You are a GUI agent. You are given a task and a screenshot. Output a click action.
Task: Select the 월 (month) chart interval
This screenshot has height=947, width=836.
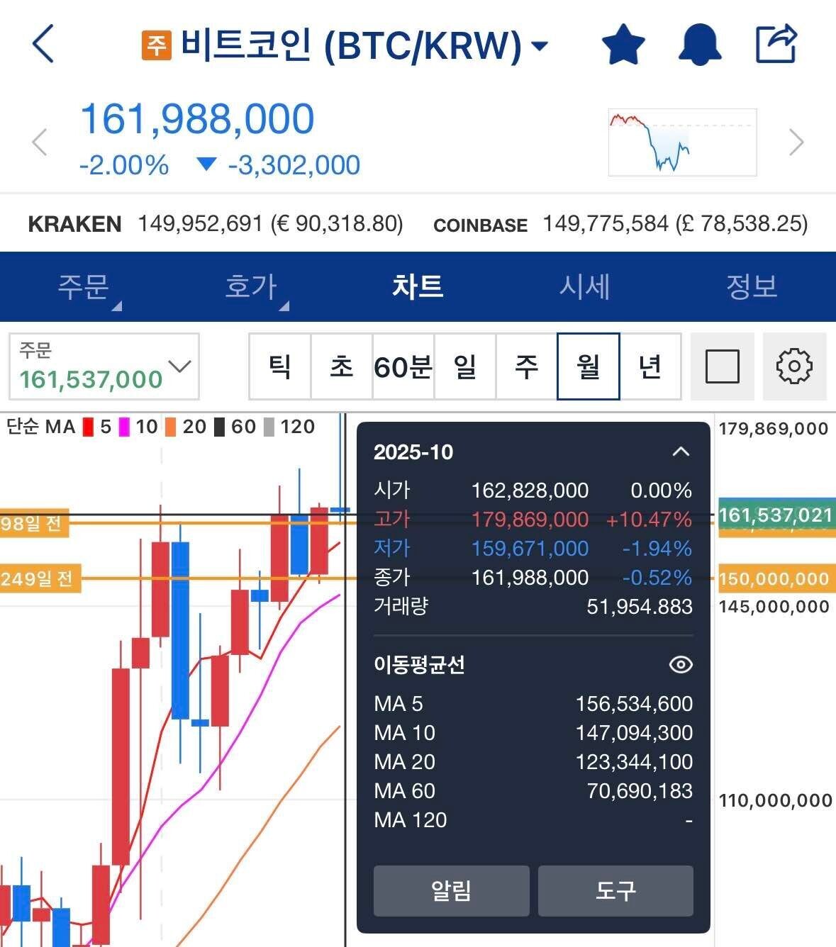(588, 366)
